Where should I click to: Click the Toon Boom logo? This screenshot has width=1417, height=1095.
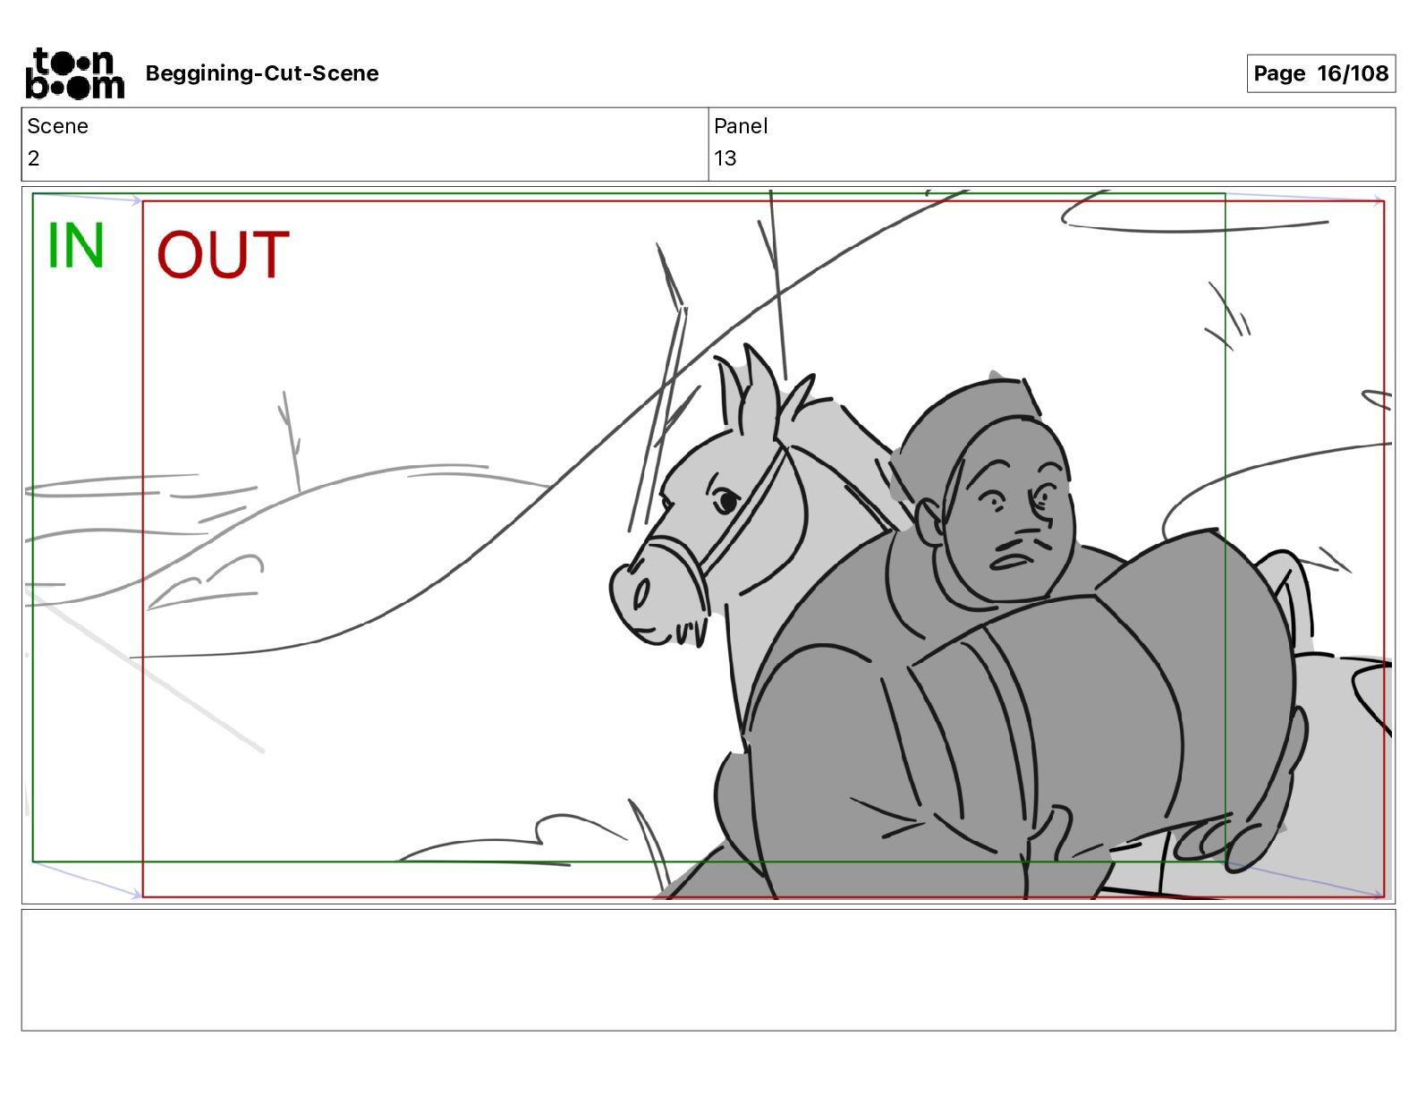(x=75, y=73)
